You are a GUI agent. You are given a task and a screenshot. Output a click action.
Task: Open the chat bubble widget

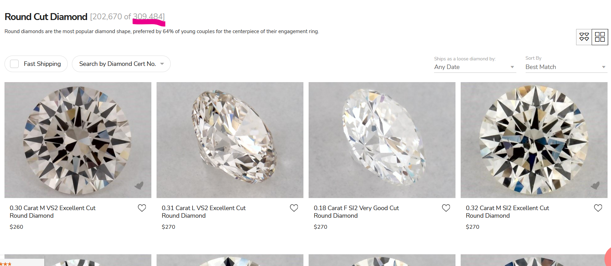(x=608, y=258)
